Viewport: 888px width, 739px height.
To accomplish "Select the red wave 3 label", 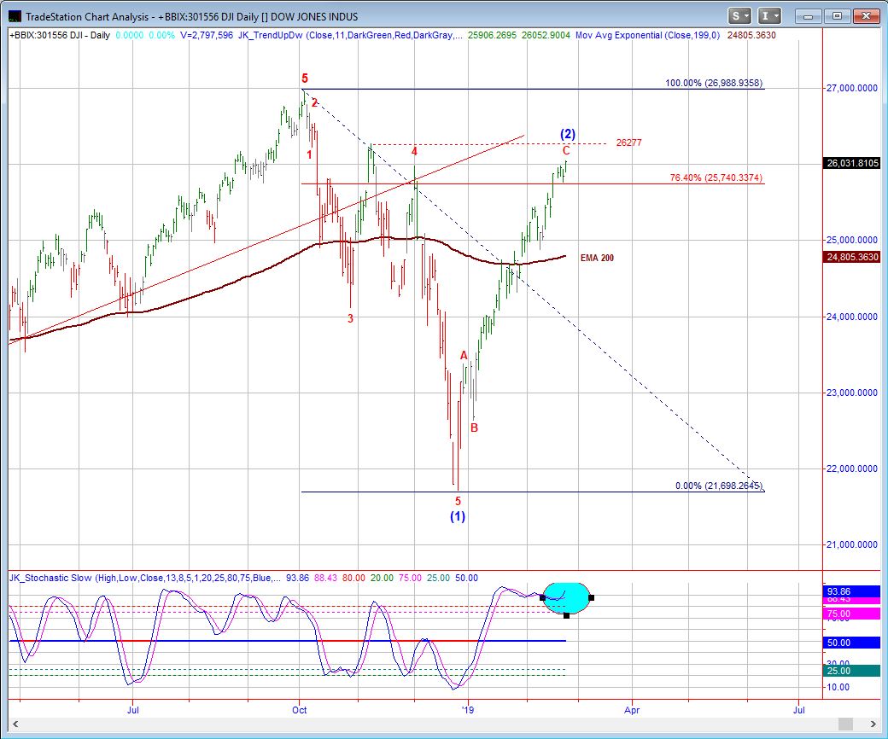I will click(x=350, y=318).
